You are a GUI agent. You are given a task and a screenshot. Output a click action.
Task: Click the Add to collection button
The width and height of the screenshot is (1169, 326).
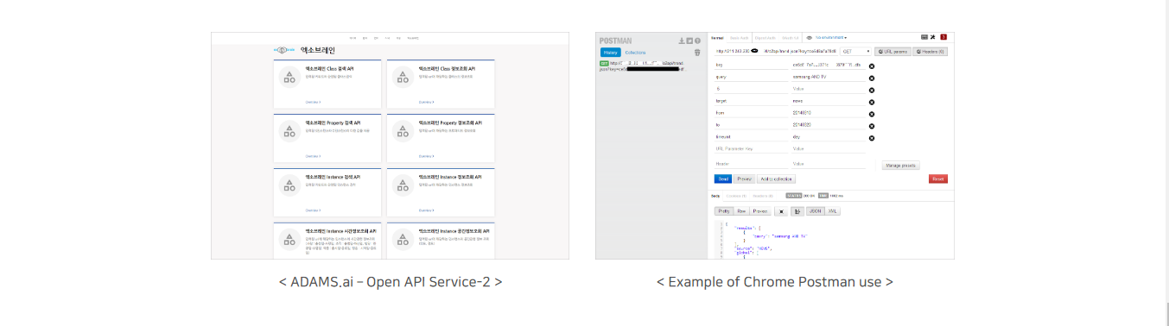point(776,179)
